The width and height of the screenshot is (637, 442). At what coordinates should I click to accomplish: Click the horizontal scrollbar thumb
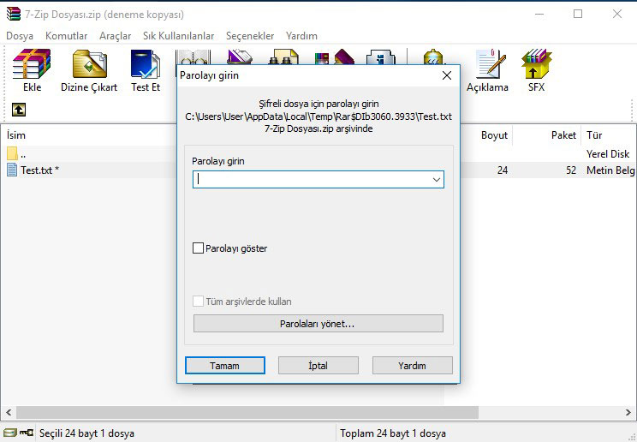[x=247, y=412]
